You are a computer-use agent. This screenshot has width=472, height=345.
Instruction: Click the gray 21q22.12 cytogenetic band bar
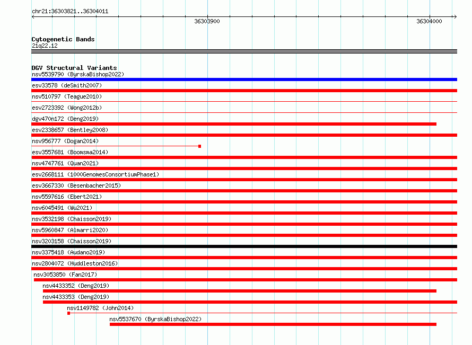point(244,51)
